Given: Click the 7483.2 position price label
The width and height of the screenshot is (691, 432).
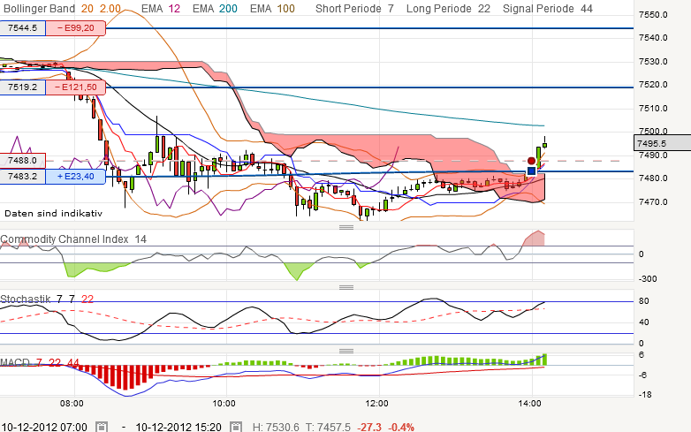Looking at the screenshot, I should point(22,177).
